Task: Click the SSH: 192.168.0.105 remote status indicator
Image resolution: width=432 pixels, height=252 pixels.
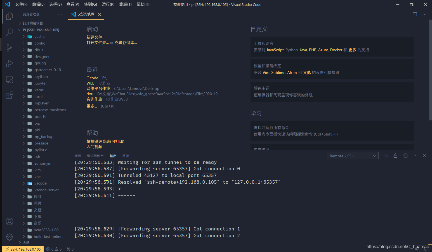Action: click(23, 249)
